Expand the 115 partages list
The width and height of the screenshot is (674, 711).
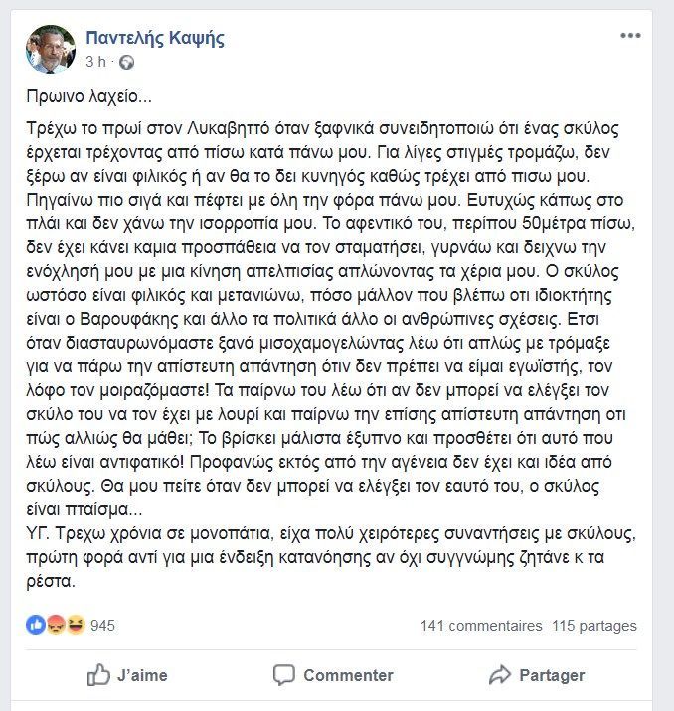tap(593, 626)
